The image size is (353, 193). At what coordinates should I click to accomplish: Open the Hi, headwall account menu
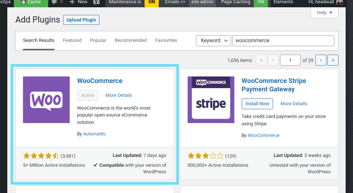click(x=325, y=2)
